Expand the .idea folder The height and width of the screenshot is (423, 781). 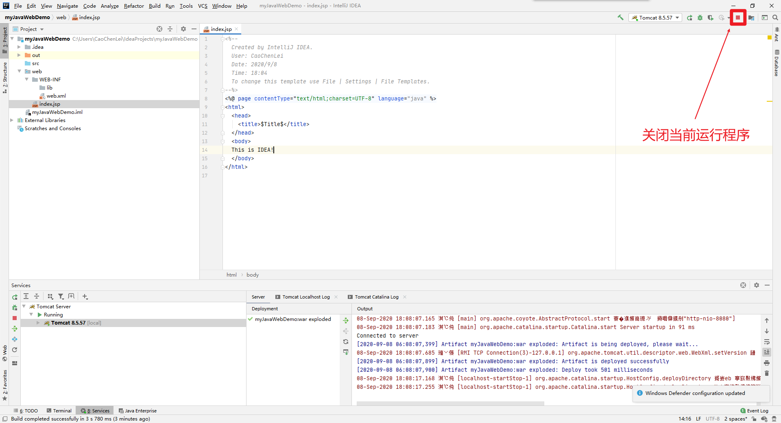[19, 47]
